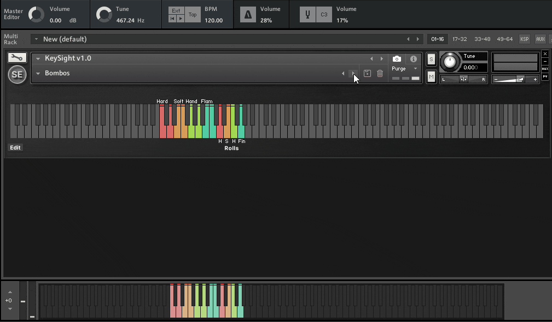The width and height of the screenshot is (552, 322).
Task: Click the master tune value 467.24 Hz
Action: coord(130,20)
